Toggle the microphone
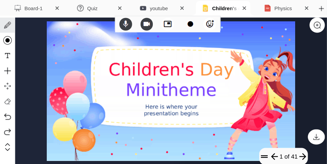Screen dimensions: 327x164 point(126,24)
